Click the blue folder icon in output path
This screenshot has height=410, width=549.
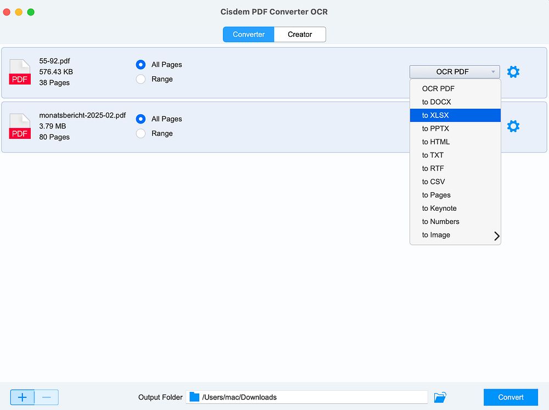point(194,397)
